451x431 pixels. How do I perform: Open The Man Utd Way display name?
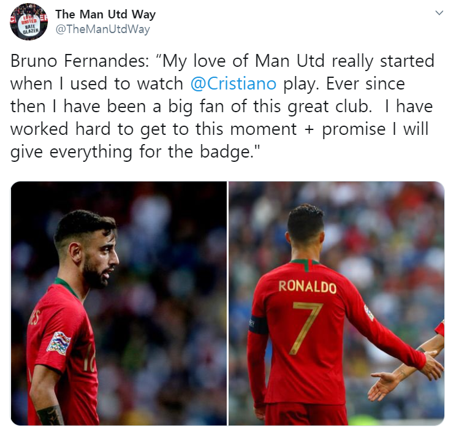click(x=105, y=14)
